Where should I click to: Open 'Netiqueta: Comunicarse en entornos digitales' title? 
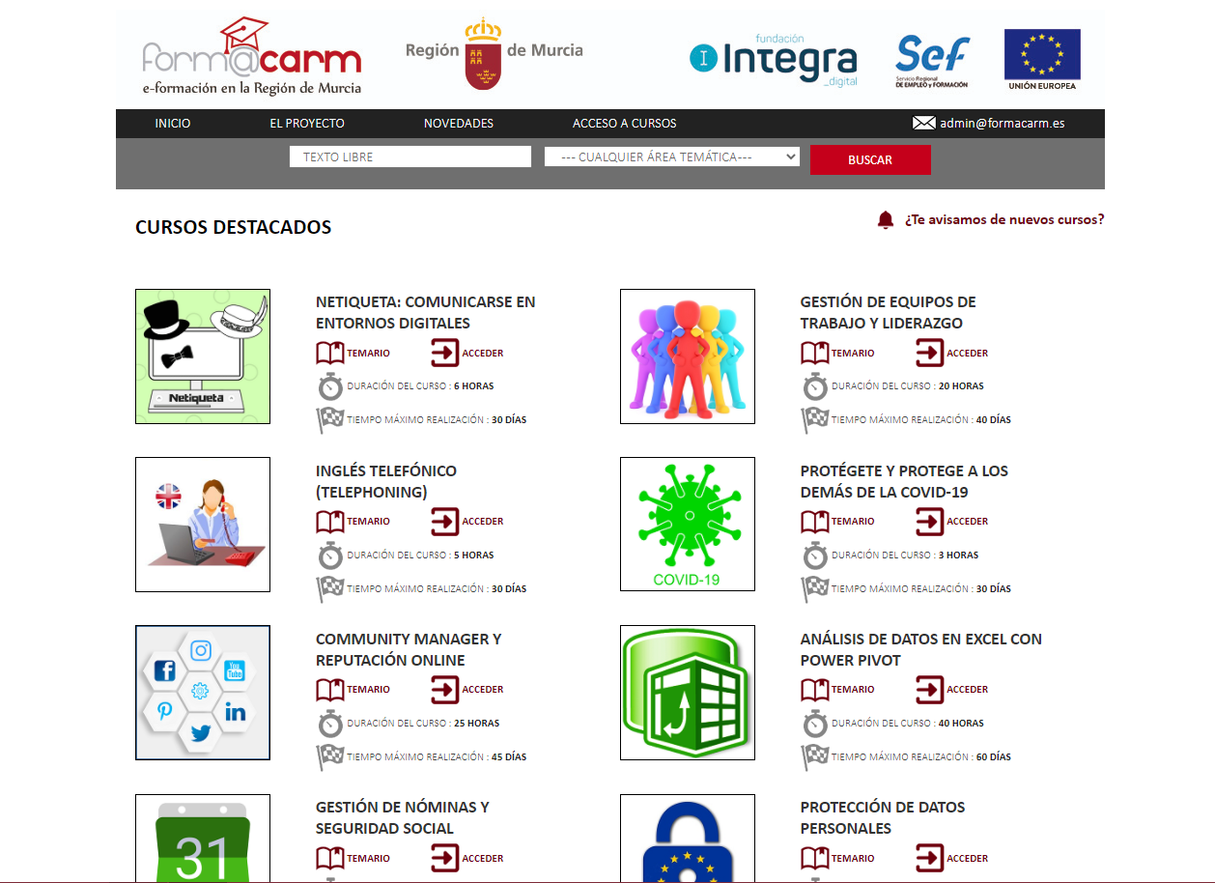pos(426,312)
